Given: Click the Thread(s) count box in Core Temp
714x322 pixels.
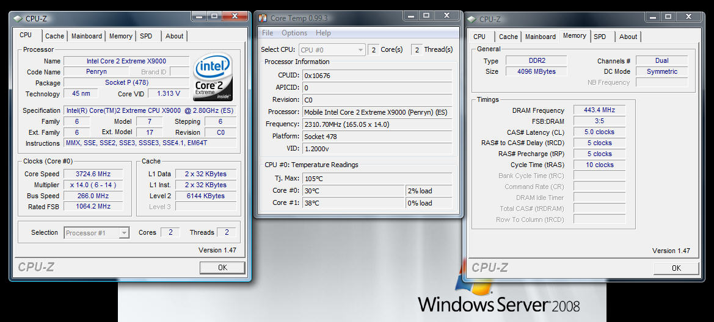Looking at the screenshot, I should click(x=417, y=49).
